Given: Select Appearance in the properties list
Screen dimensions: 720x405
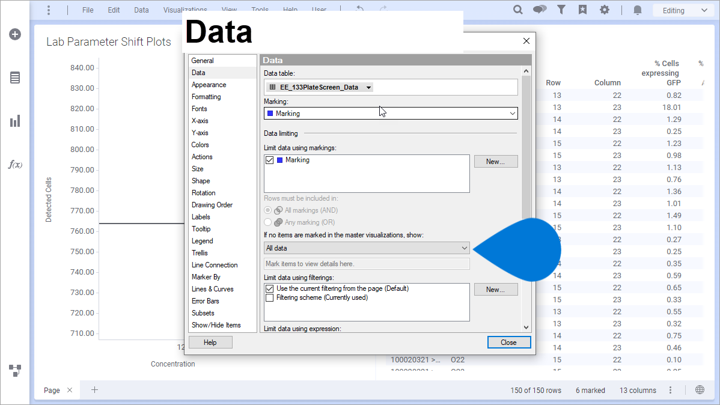Looking at the screenshot, I should pos(209,85).
